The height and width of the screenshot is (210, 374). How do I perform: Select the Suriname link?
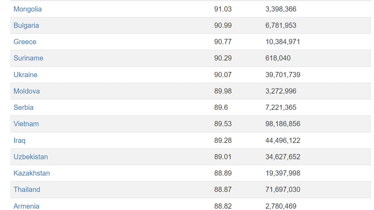[28, 58]
